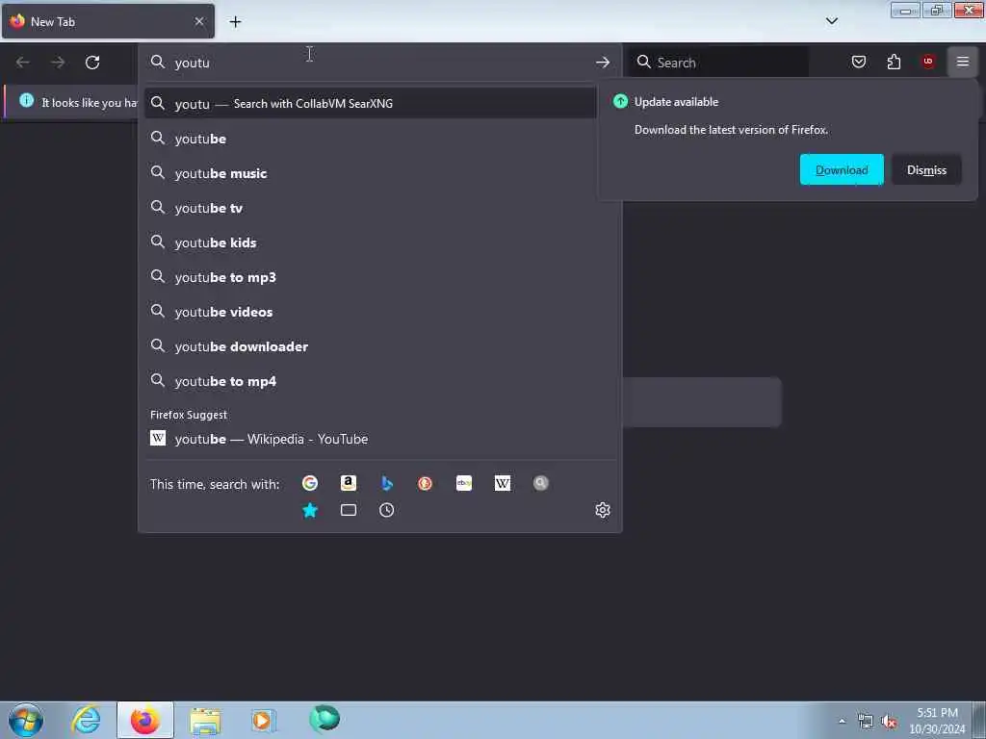Open Windows Media Player from taskbar
This screenshot has width=986, height=739.
(x=264, y=720)
